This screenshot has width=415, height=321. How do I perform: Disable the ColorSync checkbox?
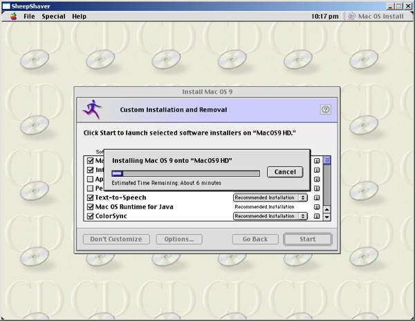(x=90, y=216)
